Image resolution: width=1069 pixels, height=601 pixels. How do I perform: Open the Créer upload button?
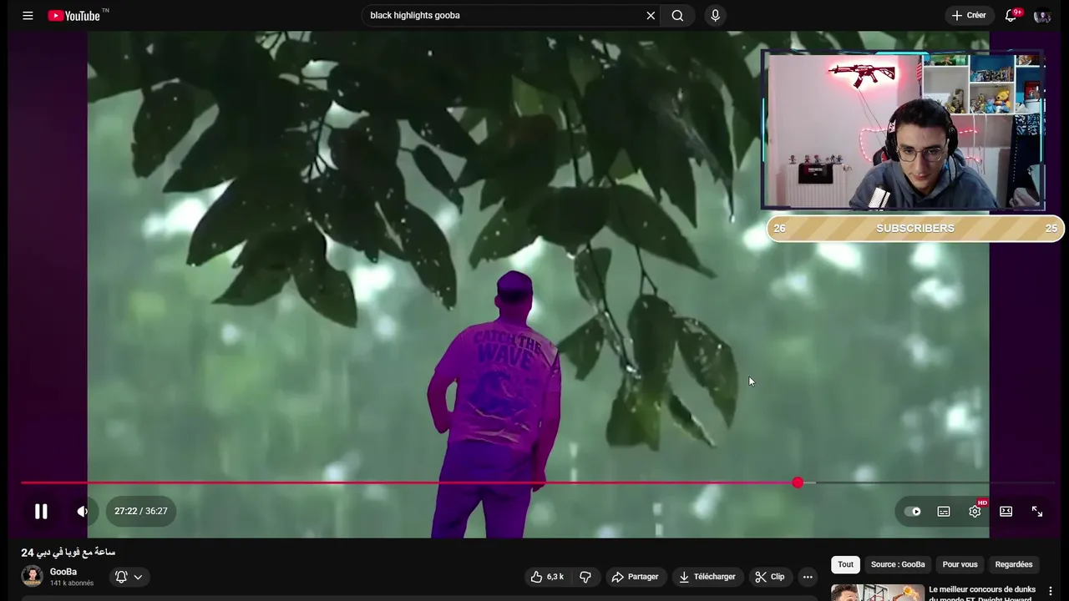(x=969, y=15)
